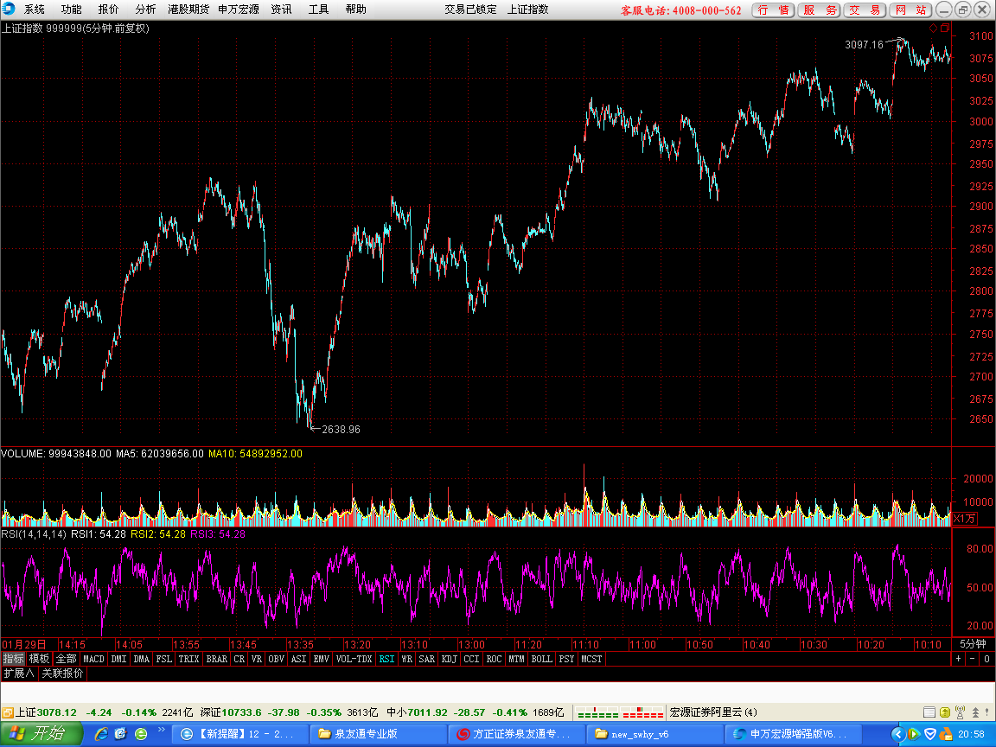The image size is (996, 747).
Task: Expand the 扩展∧ panel
Action: click(x=19, y=674)
